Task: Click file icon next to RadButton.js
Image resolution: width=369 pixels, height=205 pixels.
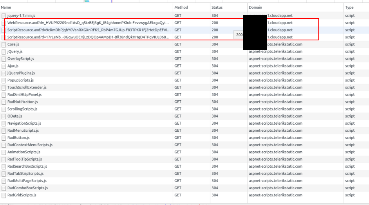Action: [4, 138]
